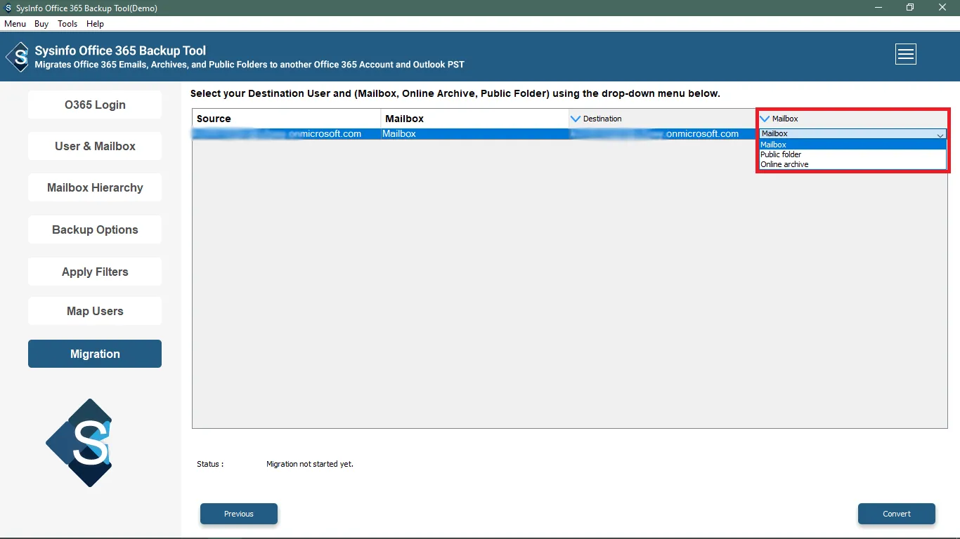The width and height of the screenshot is (960, 539).
Task: Click the Sysinfo logo in the header banner
Action: [x=18, y=57]
